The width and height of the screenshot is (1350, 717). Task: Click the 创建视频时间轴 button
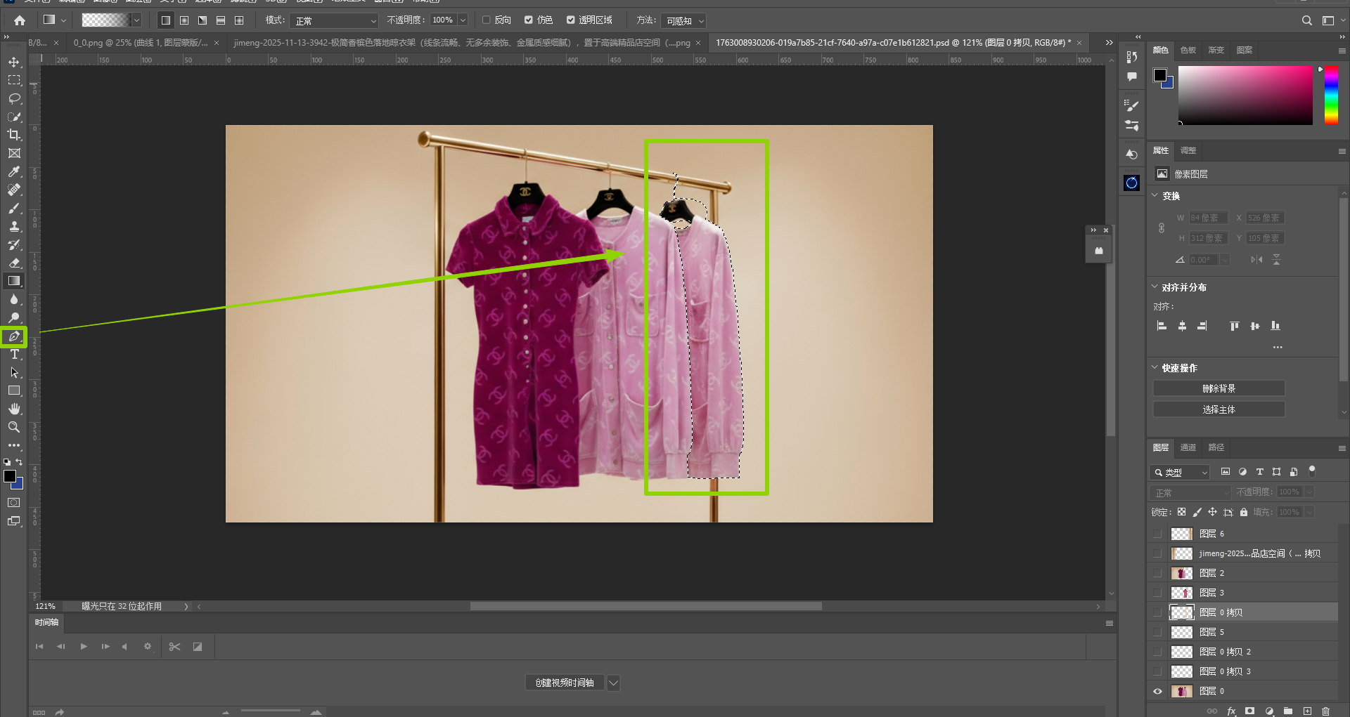pos(564,683)
